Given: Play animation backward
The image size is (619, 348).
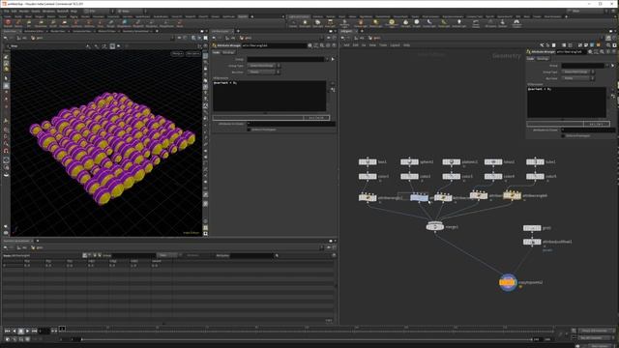Looking at the screenshot, I should pos(15,331).
